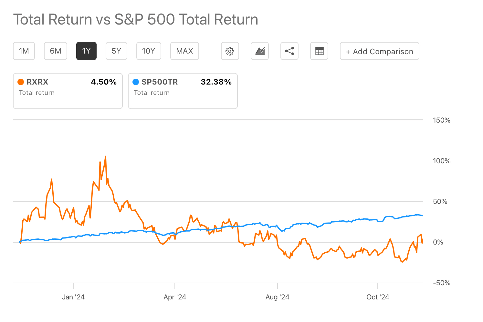Switch chart type with mountain chart icon
The width and height of the screenshot is (483, 322).
[260, 51]
